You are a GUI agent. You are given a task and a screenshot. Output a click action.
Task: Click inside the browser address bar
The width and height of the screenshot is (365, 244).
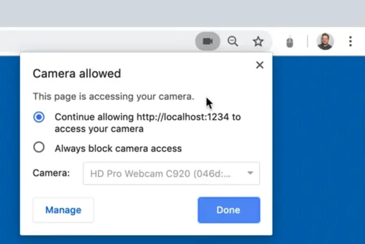click(x=95, y=42)
